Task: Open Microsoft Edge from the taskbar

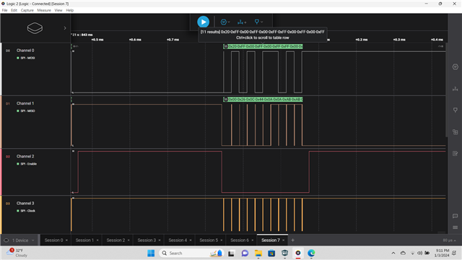Action: click(311, 253)
